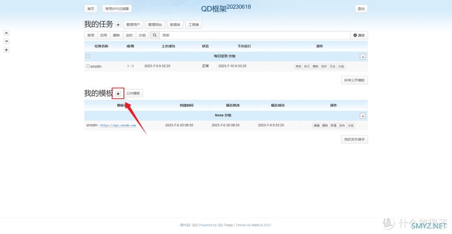This screenshot has height=234, width=452.
Task: Click 执行 to run smzdm task
Action: tap(307, 66)
